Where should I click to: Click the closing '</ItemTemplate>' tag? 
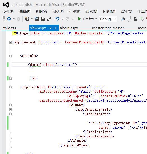point(97,132)
